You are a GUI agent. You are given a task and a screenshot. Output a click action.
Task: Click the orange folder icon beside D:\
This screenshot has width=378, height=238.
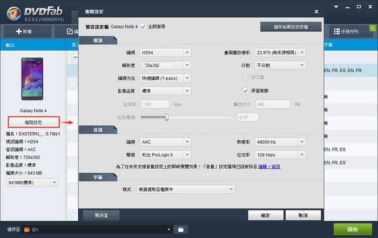pyautogui.click(x=27, y=229)
